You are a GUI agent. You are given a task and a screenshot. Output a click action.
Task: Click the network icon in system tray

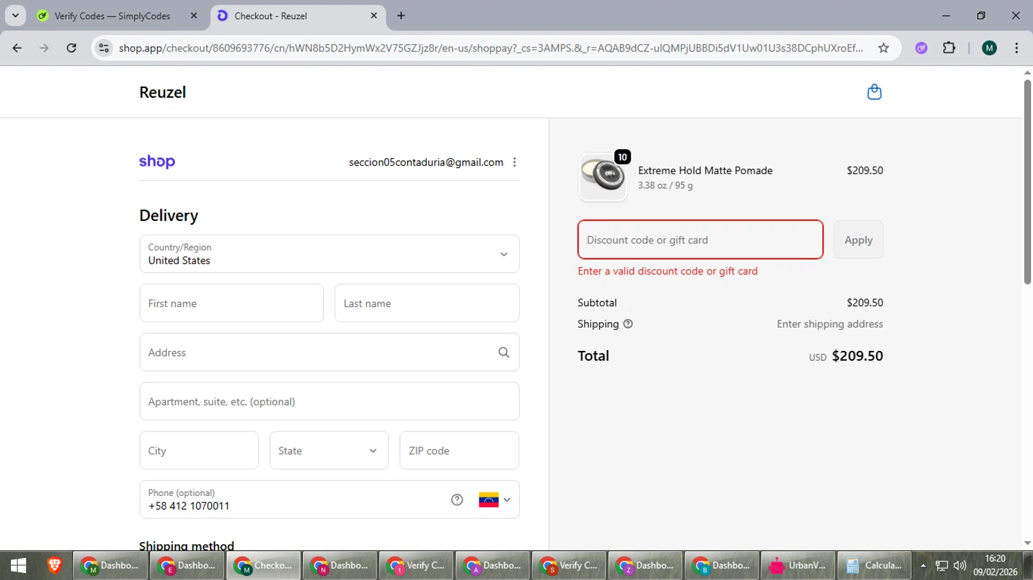[941, 566]
